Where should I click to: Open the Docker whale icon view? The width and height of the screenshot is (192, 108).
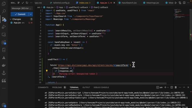click(x=4, y=65)
